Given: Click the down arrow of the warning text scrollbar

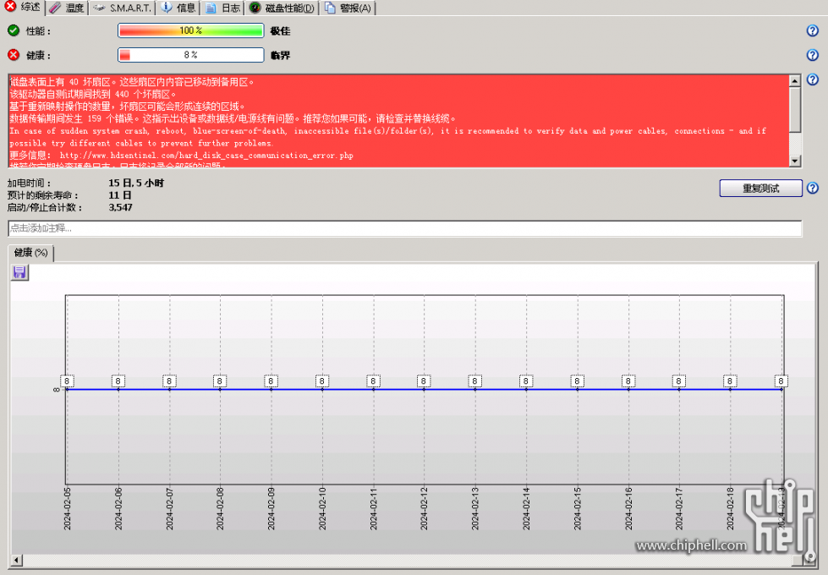Looking at the screenshot, I should coord(795,161).
